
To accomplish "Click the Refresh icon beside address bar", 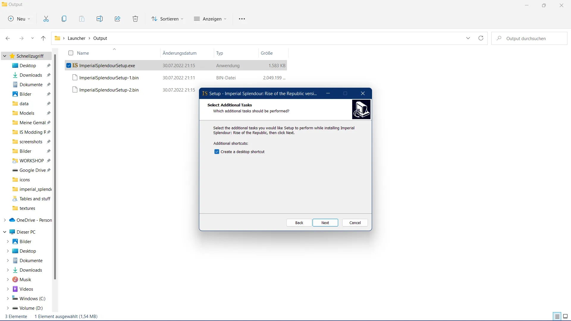I will coord(481,38).
